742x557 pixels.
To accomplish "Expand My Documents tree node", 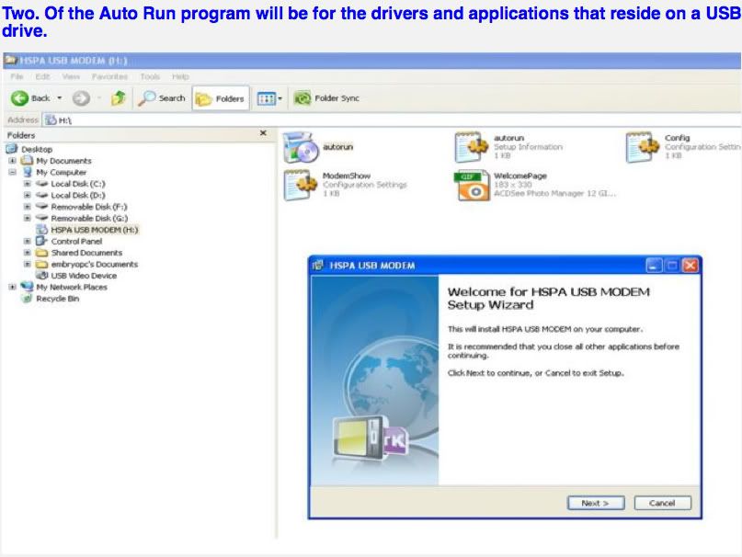I will point(12,161).
